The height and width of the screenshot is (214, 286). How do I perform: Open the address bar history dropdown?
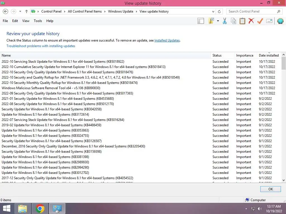[x=213, y=11]
